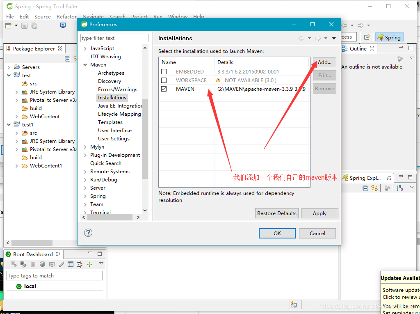Confirm Preferences with OK button

(277, 233)
